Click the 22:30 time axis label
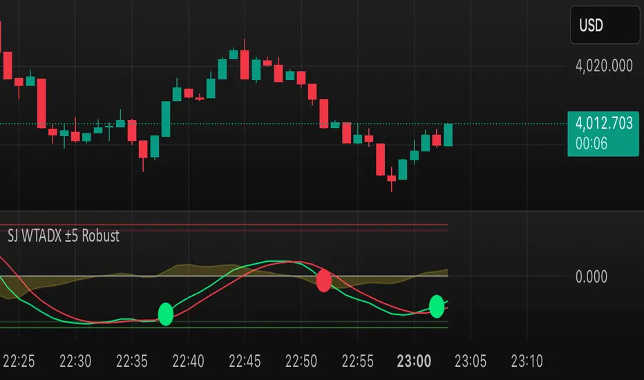 [75, 361]
